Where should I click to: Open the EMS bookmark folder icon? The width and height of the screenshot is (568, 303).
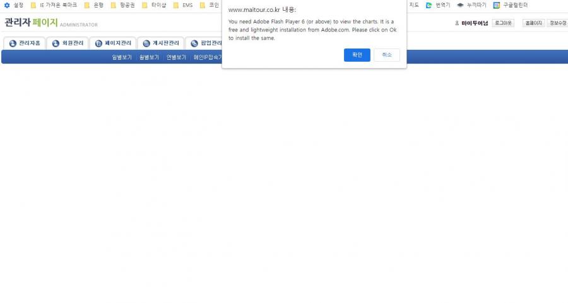(177, 5)
